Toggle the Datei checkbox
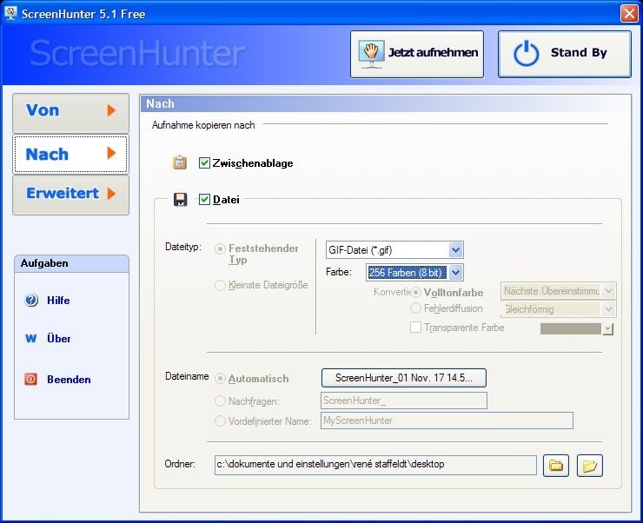This screenshot has height=523, width=643. coord(204,200)
